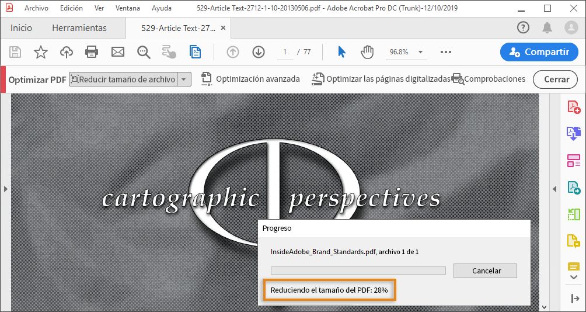Open the zoom level dropdown arrow
The height and width of the screenshot is (312, 586).
pos(420,52)
